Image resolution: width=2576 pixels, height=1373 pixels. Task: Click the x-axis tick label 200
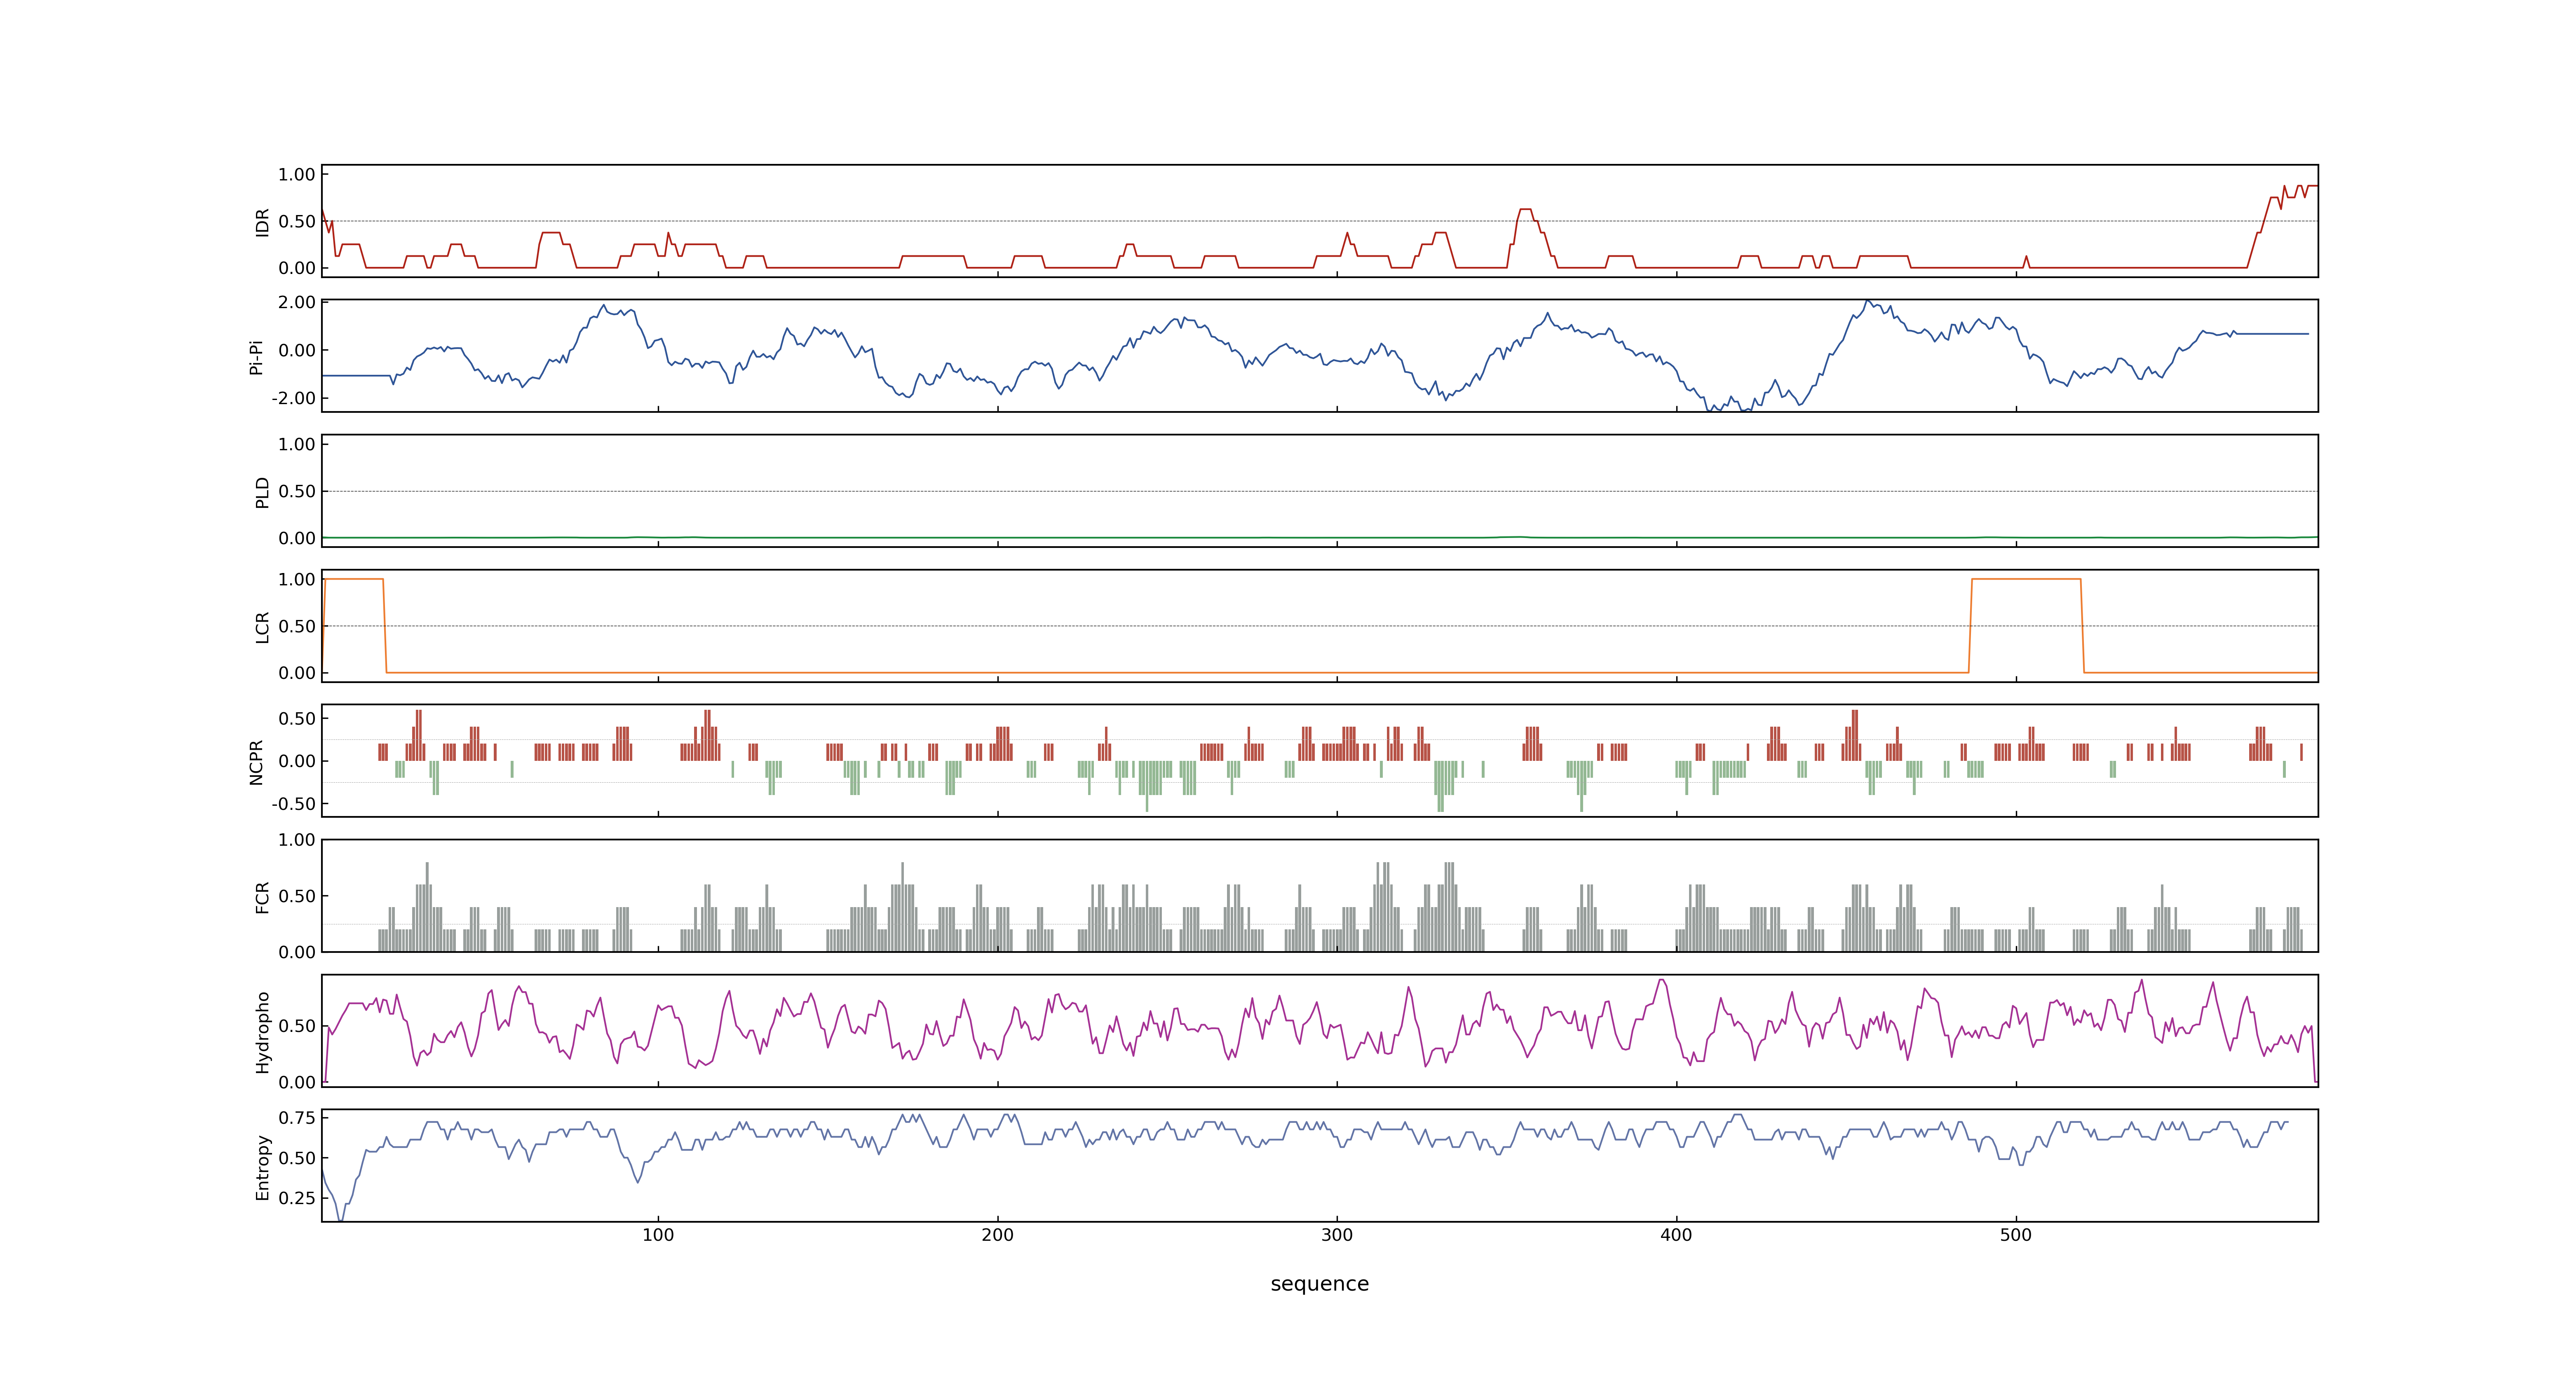pyautogui.click(x=997, y=1235)
